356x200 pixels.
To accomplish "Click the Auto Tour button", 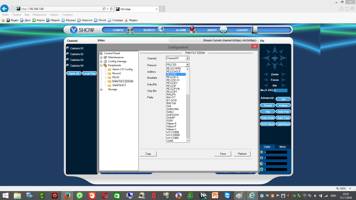I will (x=283, y=118).
